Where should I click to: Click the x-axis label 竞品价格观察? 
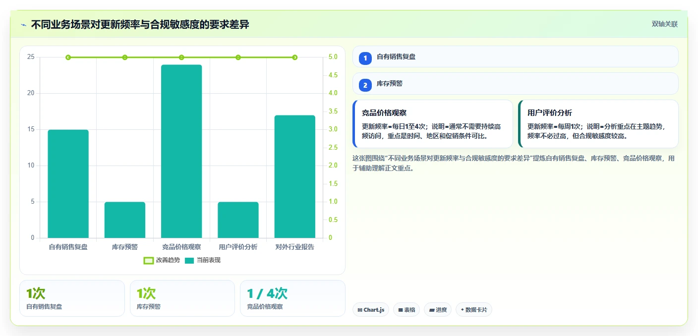tap(181, 247)
